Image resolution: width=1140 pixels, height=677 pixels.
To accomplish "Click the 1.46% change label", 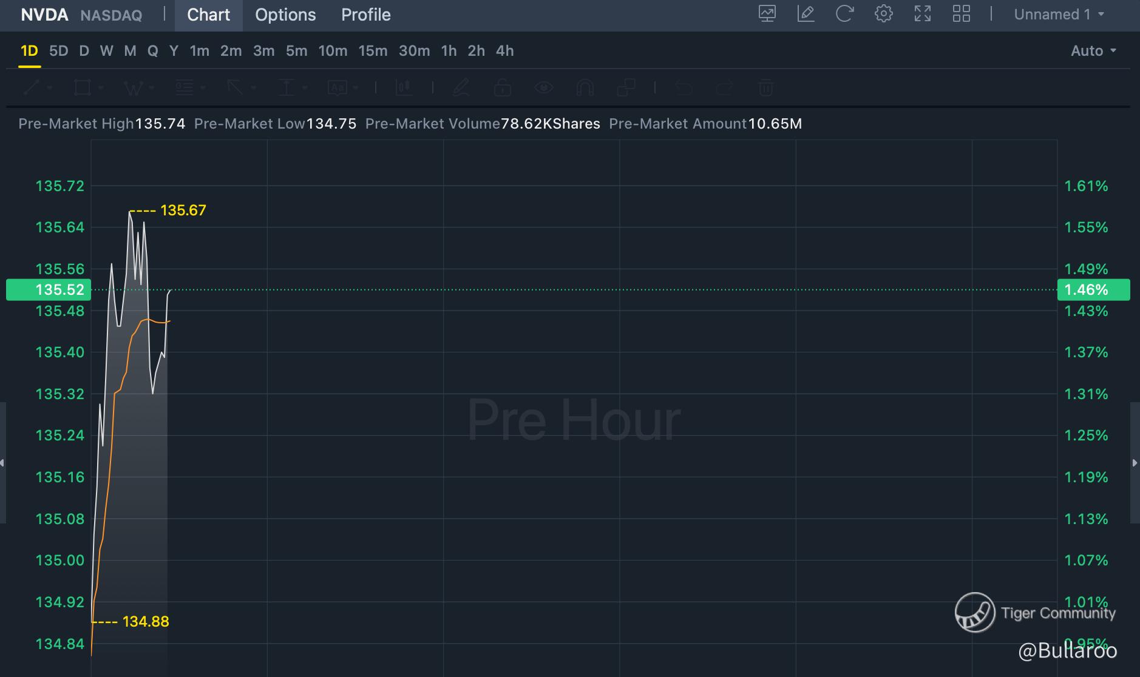I will tap(1093, 289).
